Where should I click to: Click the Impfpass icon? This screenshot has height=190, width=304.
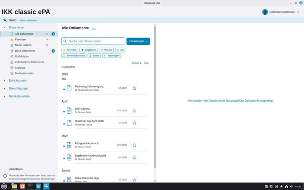click(x=12, y=68)
